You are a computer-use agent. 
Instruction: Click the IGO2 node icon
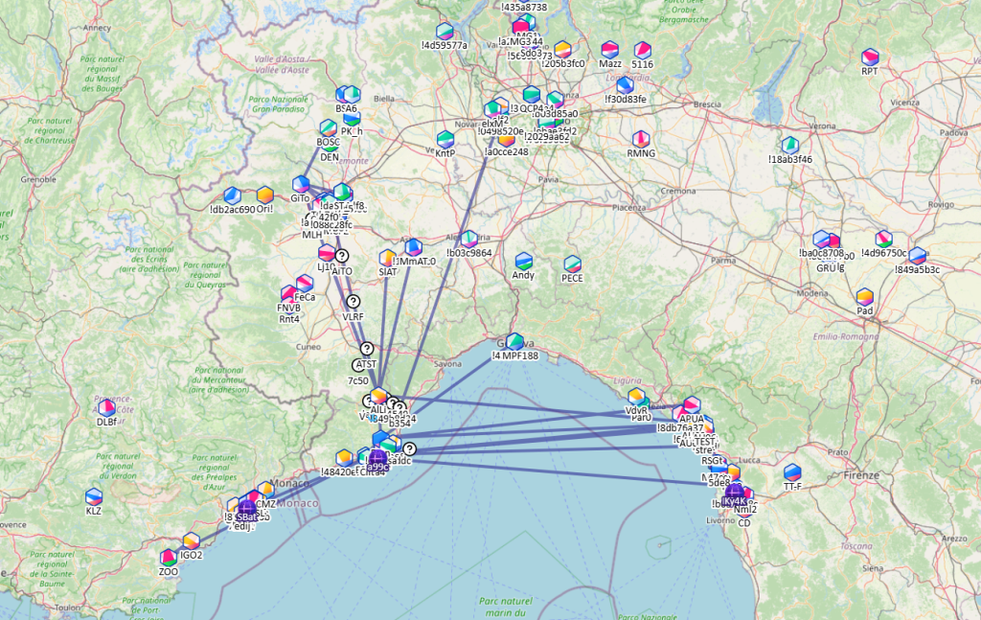pos(192,540)
